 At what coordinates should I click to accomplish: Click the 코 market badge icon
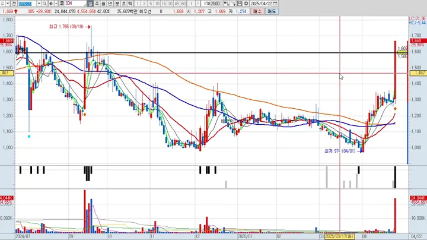(x=62, y=4)
